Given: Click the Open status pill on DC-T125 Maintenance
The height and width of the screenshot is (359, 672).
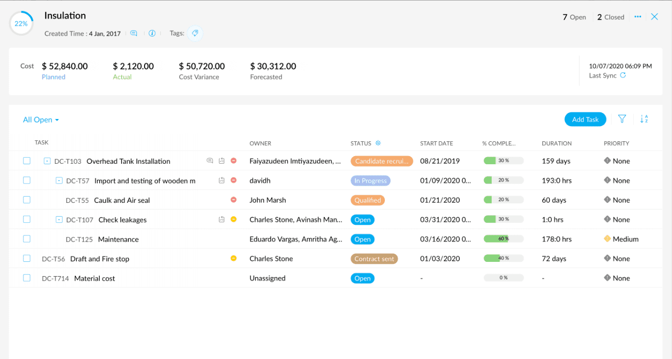Looking at the screenshot, I should point(362,239).
